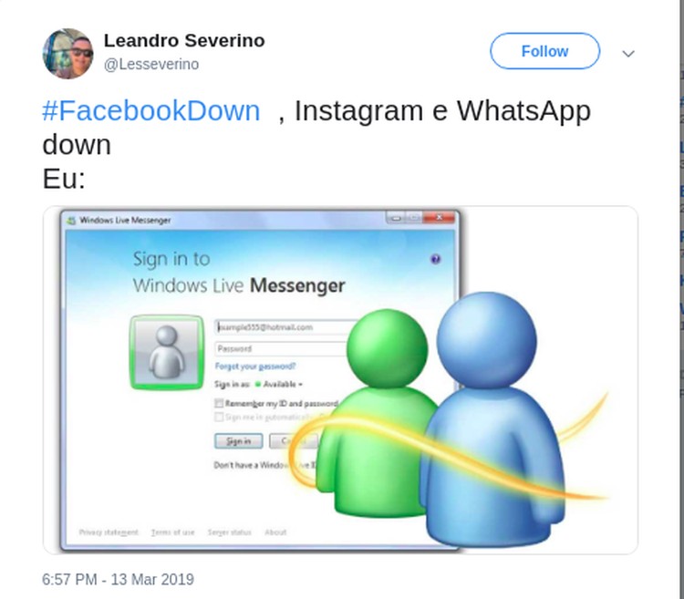This screenshot has width=684, height=599.
Task: Focus the Password input field
Action: pyautogui.click(x=282, y=349)
